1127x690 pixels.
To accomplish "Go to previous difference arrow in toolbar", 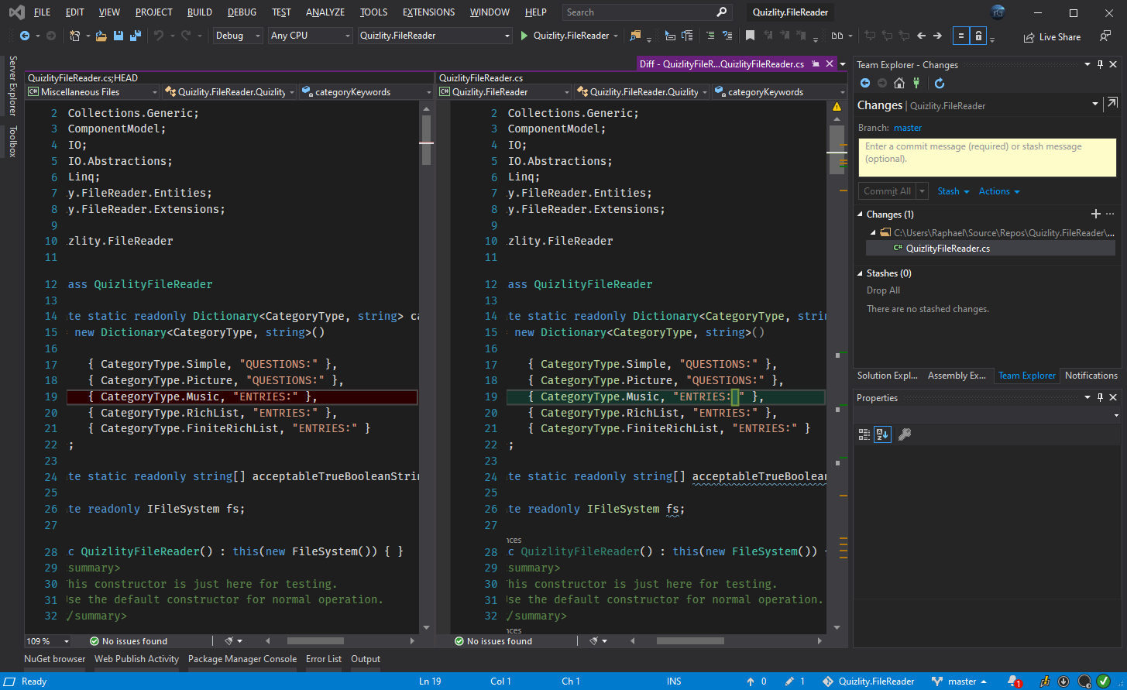I will point(921,36).
